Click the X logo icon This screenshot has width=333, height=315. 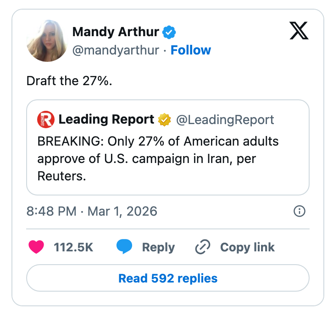(x=299, y=31)
